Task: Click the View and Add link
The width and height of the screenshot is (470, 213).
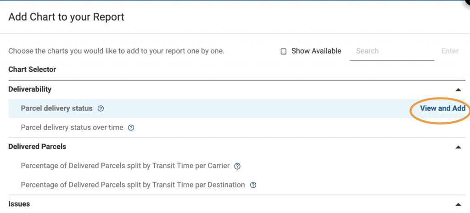Action: 442,109
